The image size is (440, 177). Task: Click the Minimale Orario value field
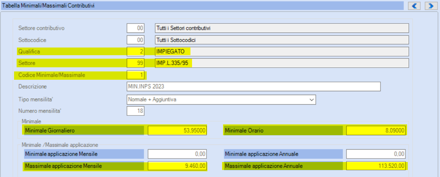[x=376, y=130]
